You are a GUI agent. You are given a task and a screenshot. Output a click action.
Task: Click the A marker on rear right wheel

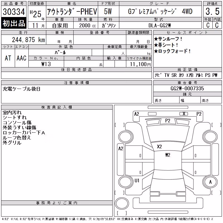click(x=210, y=182)
